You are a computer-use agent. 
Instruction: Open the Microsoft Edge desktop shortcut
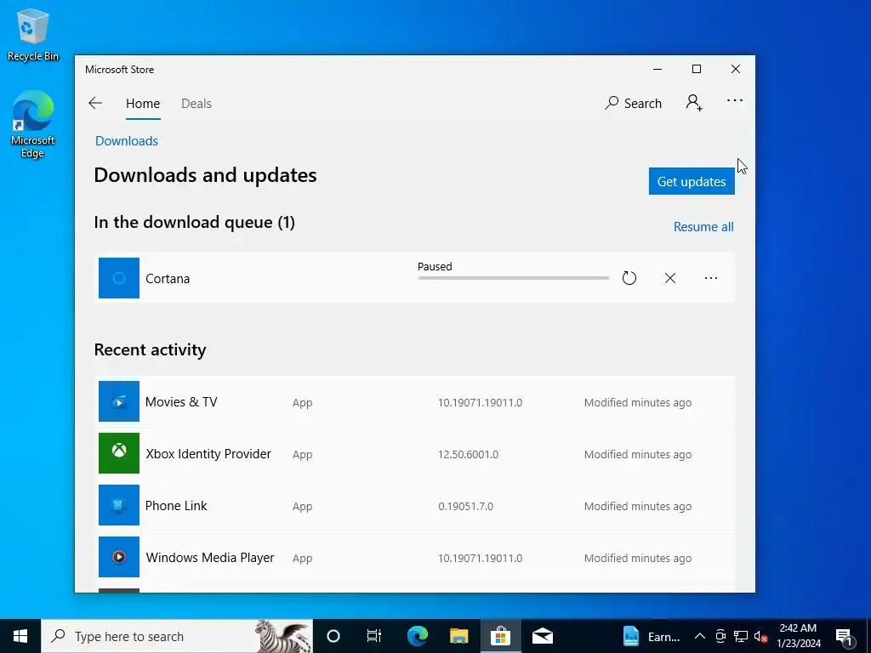(x=33, y=124)
